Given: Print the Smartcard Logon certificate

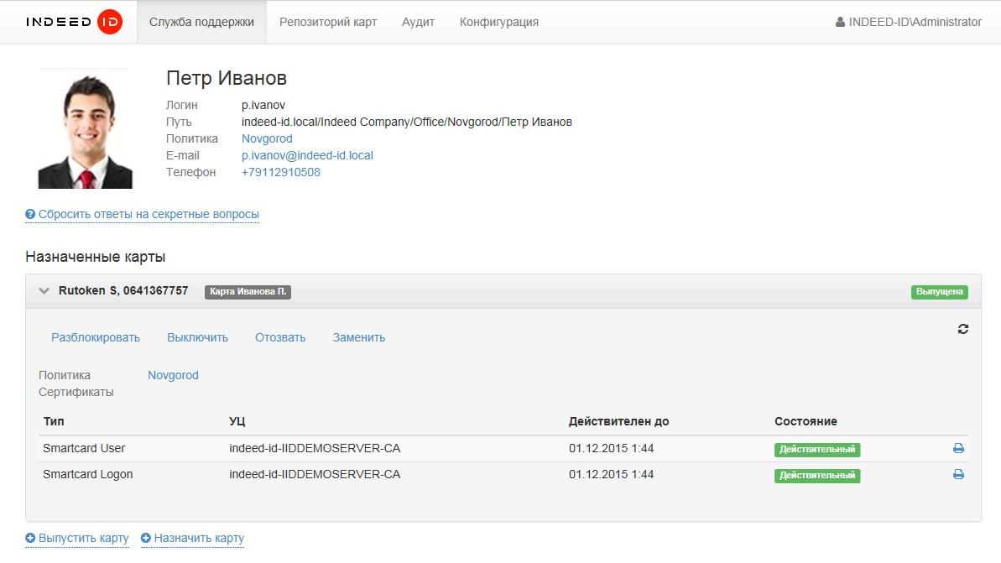Looking at the screenshot, I should (x=958, y=475).
